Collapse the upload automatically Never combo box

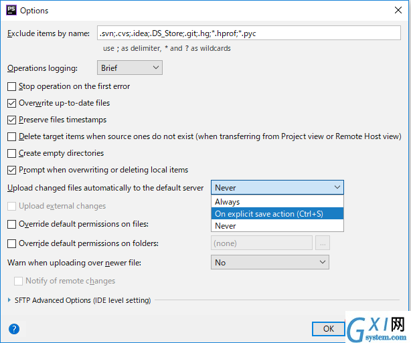(277, 187)
